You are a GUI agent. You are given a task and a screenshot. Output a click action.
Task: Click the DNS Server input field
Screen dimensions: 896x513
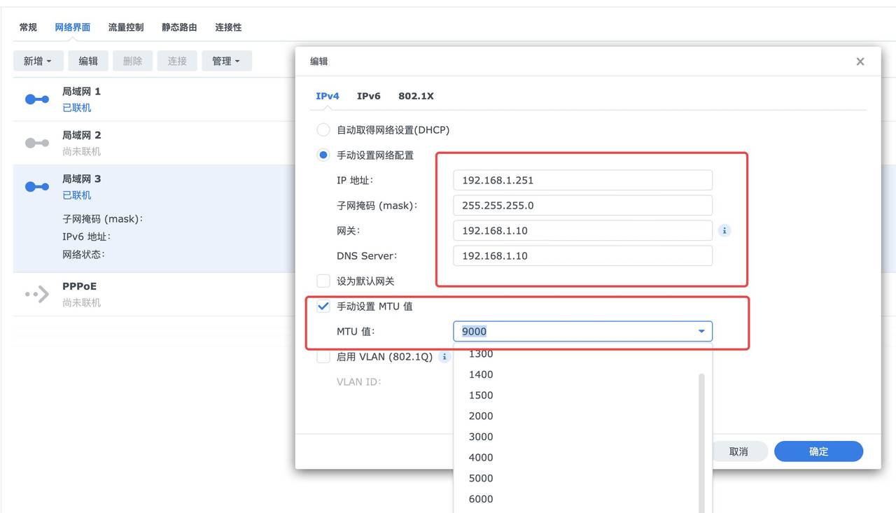[583, 255]
